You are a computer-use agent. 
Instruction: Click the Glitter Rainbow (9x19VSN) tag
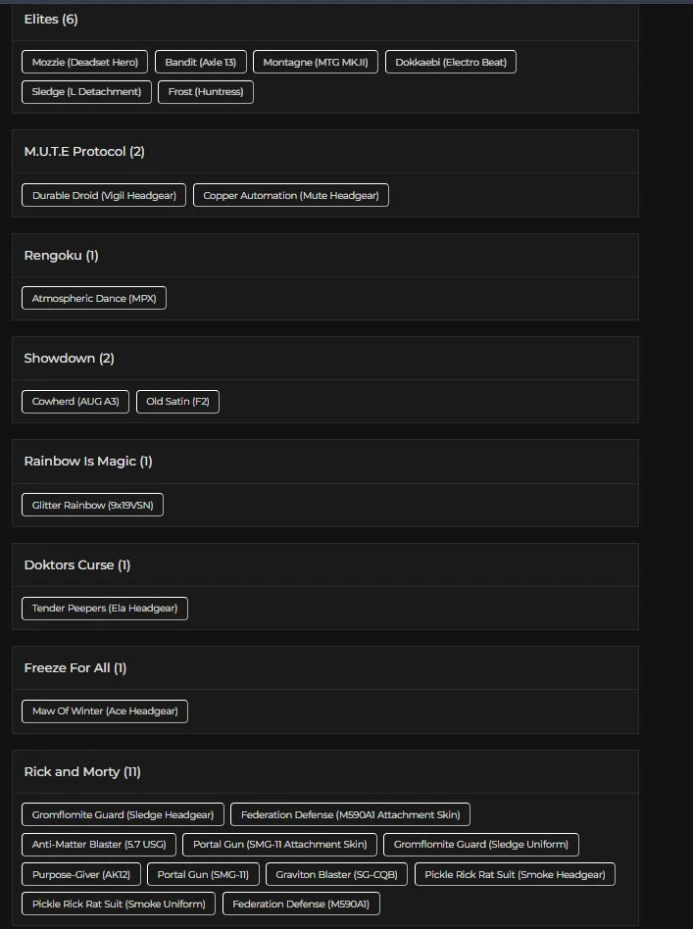tap(93, 505)
